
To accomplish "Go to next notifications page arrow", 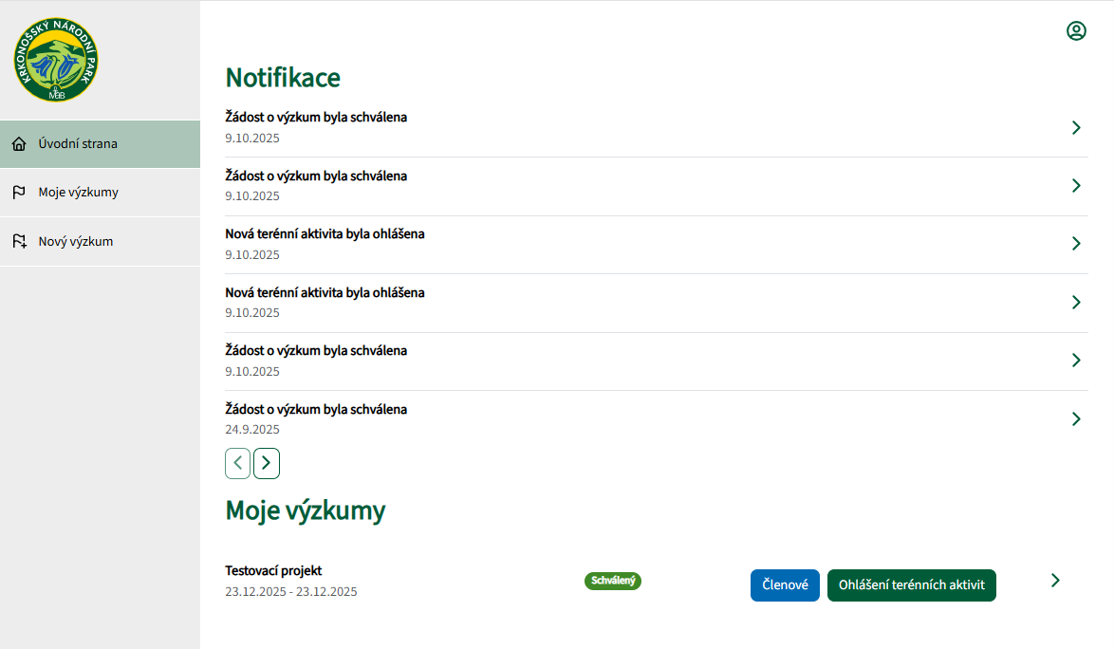I will [x=267, y=463].
